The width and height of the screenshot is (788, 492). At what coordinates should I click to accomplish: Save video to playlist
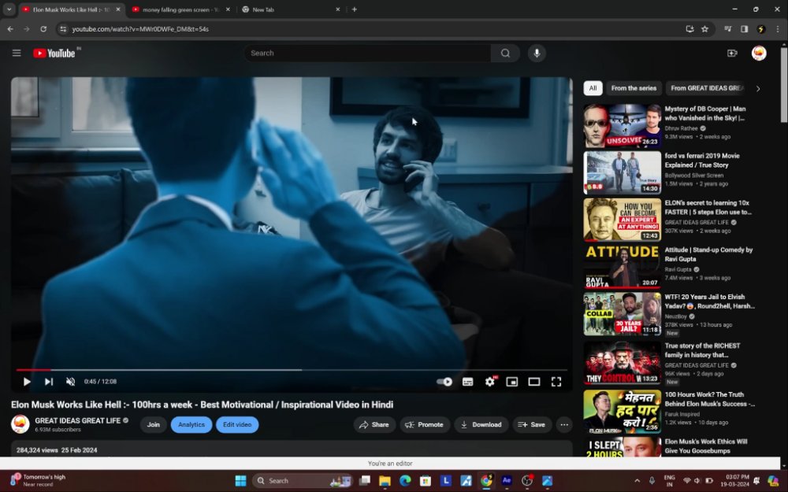tap(532, 425)
